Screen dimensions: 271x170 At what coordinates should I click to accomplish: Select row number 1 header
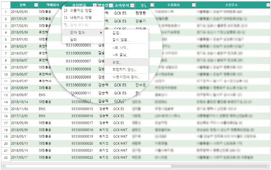(6, 12)
